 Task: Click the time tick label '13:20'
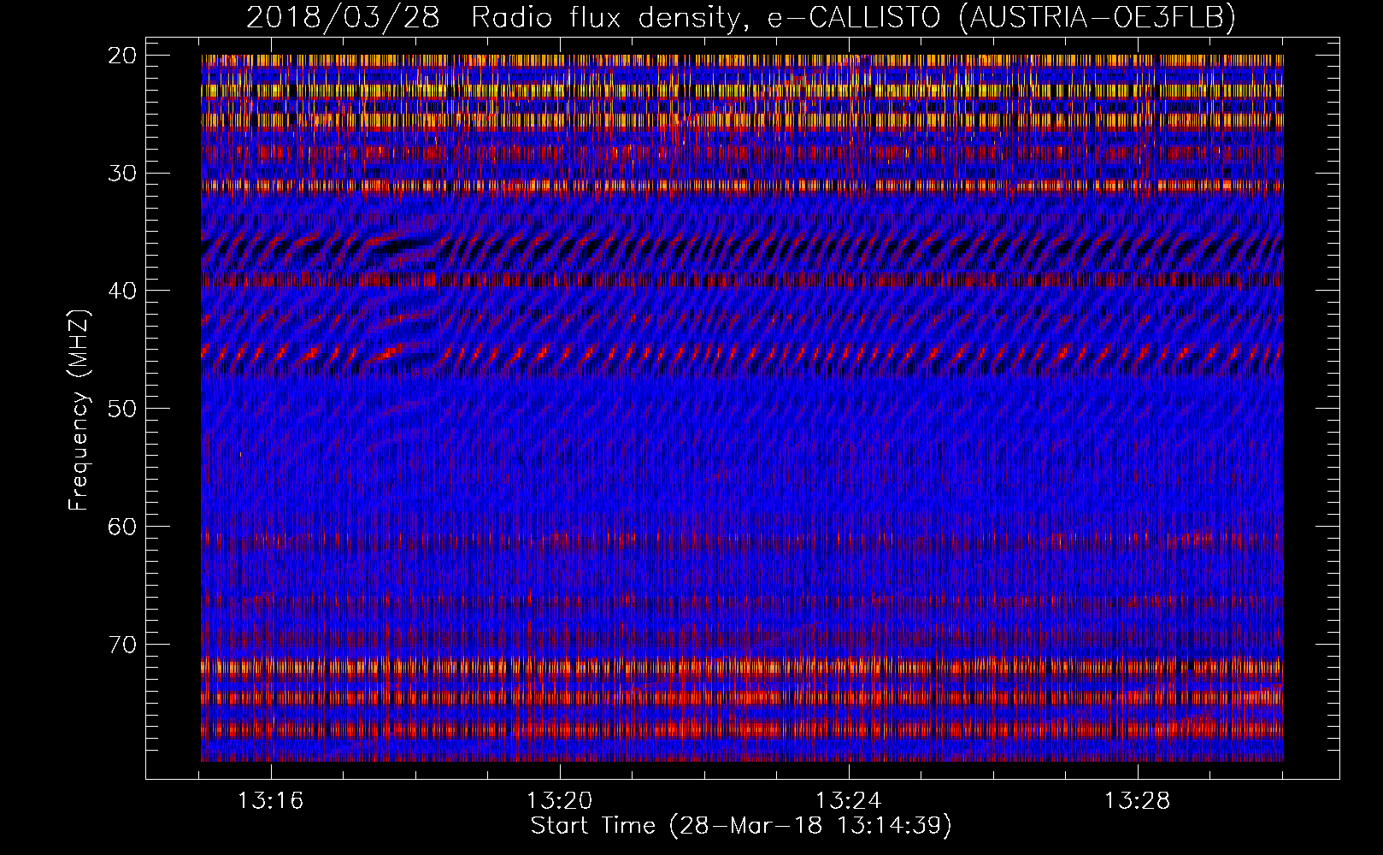point(560,801)
